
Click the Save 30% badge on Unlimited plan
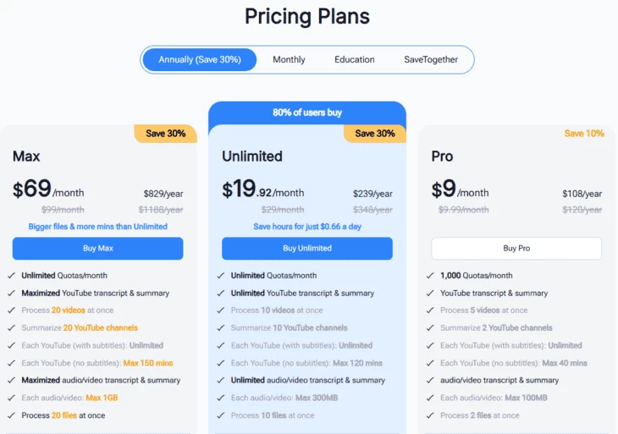pos(375,134)
